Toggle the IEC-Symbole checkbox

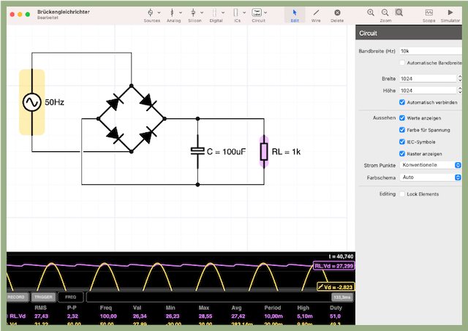(x=402, y=141)
